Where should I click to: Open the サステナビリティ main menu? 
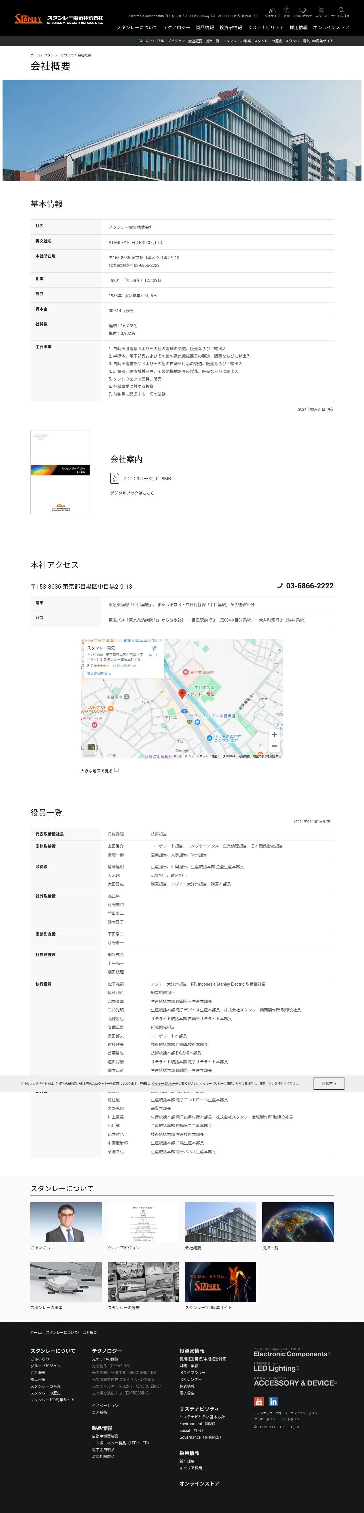265,28
